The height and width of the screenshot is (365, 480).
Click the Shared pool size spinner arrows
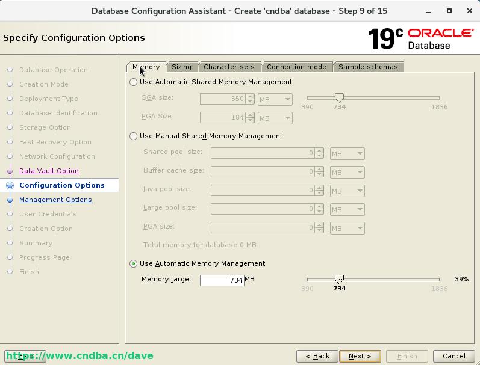click(x=319, y=153)
